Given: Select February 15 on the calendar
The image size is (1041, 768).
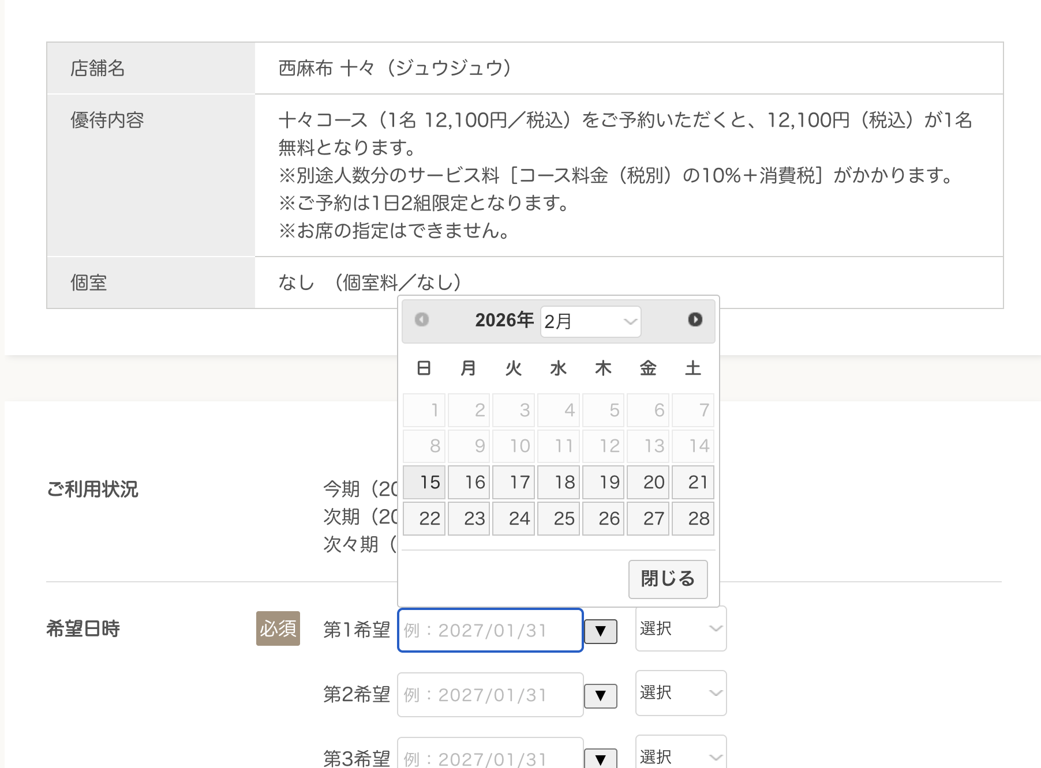Looking at the screenshot, I should tap(424, 482).
